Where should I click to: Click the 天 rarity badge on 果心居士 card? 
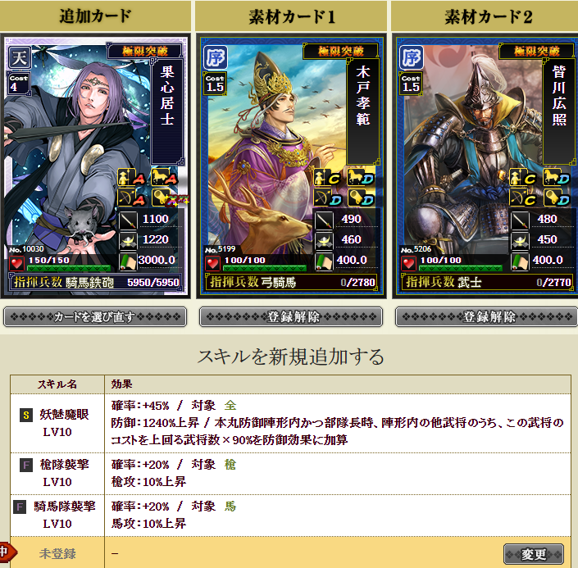tap(20, 57)
